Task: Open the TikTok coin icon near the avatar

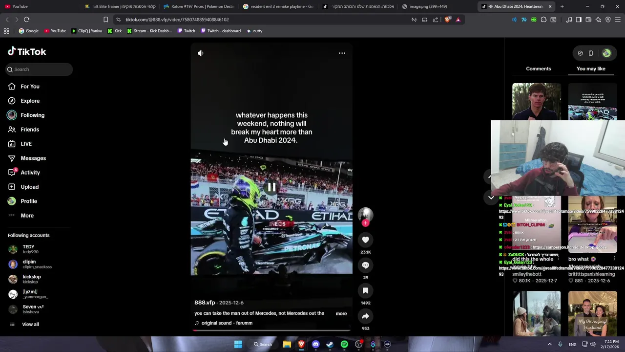Action: pyautogui.click(x=580, y=53)
